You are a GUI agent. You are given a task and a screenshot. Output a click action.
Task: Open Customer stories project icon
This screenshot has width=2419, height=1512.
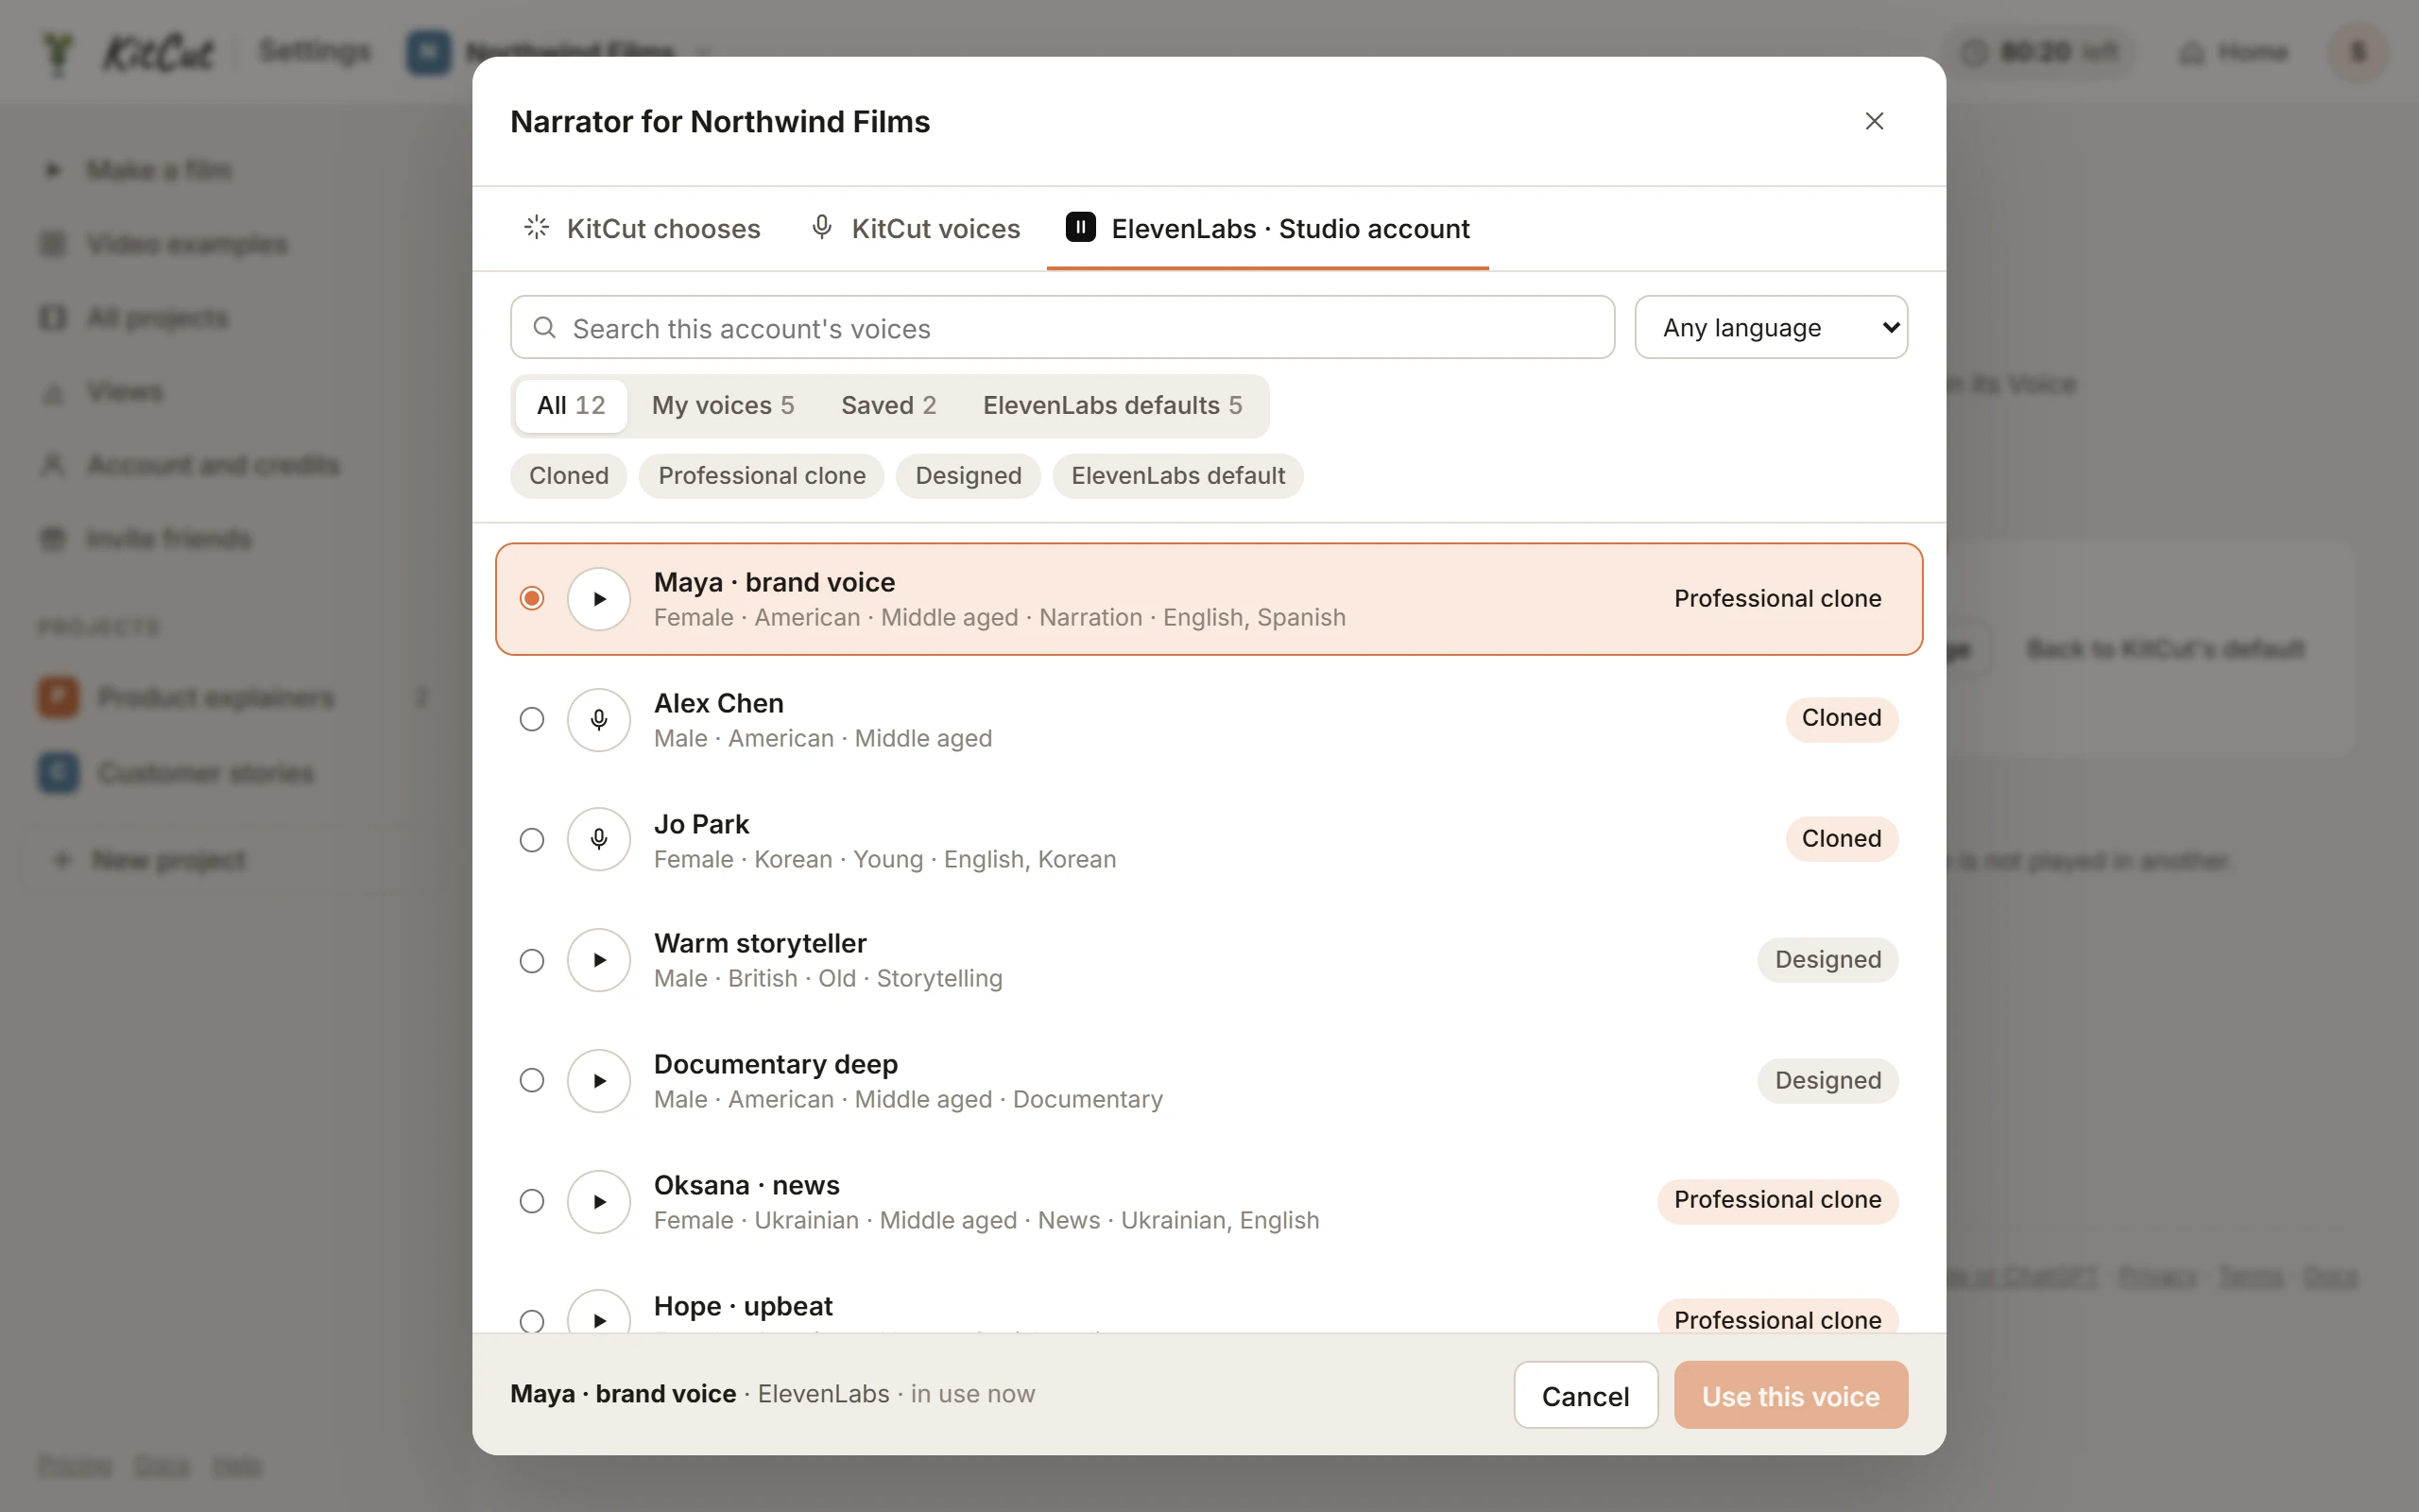click(x=58, y=772)
